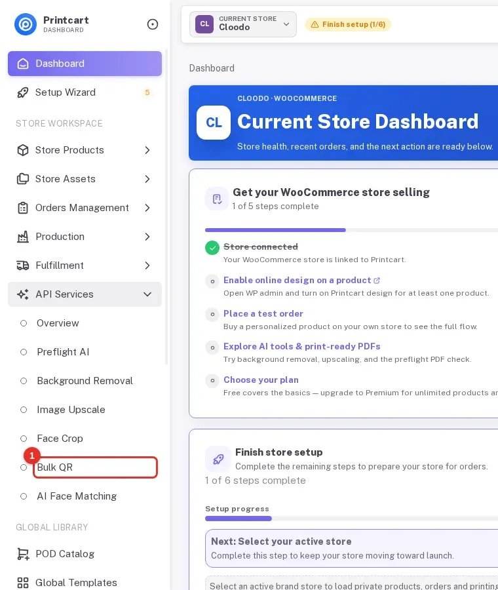Click the Global Templates grid icon
Viewport: 498px width, 590px height.
tap(23, 583)
